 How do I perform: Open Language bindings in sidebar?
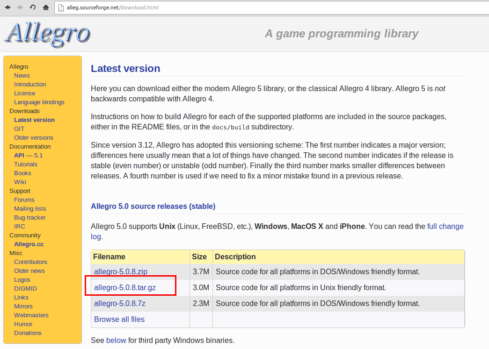[39, 102]
